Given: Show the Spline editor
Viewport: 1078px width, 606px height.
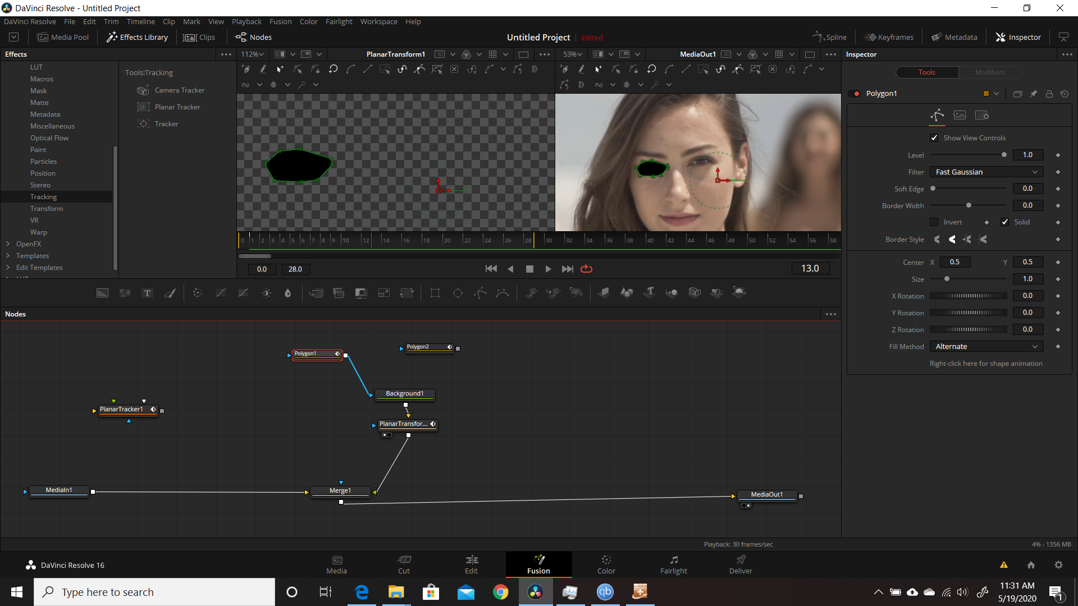Looking at the screenshot, I should pyautogui.click(x=829, y=38).
